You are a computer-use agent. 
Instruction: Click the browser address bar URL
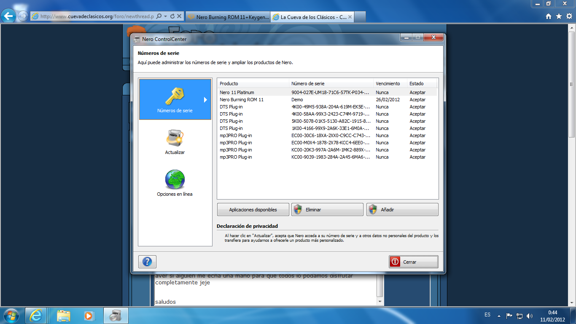point(97,16)
